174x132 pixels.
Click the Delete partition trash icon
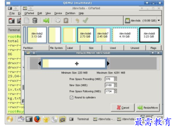35,21
